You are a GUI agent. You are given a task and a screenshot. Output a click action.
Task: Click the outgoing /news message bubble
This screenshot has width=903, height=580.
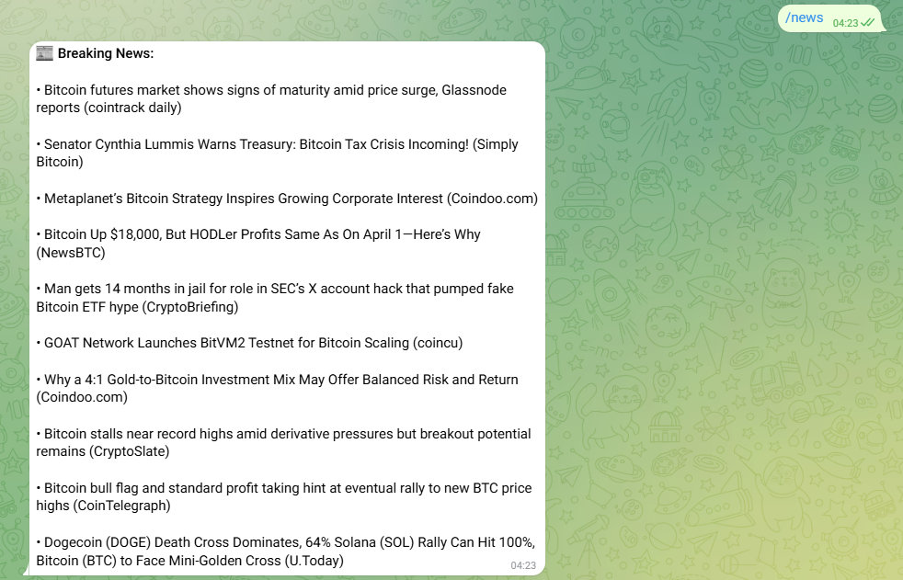pos(830,19)
